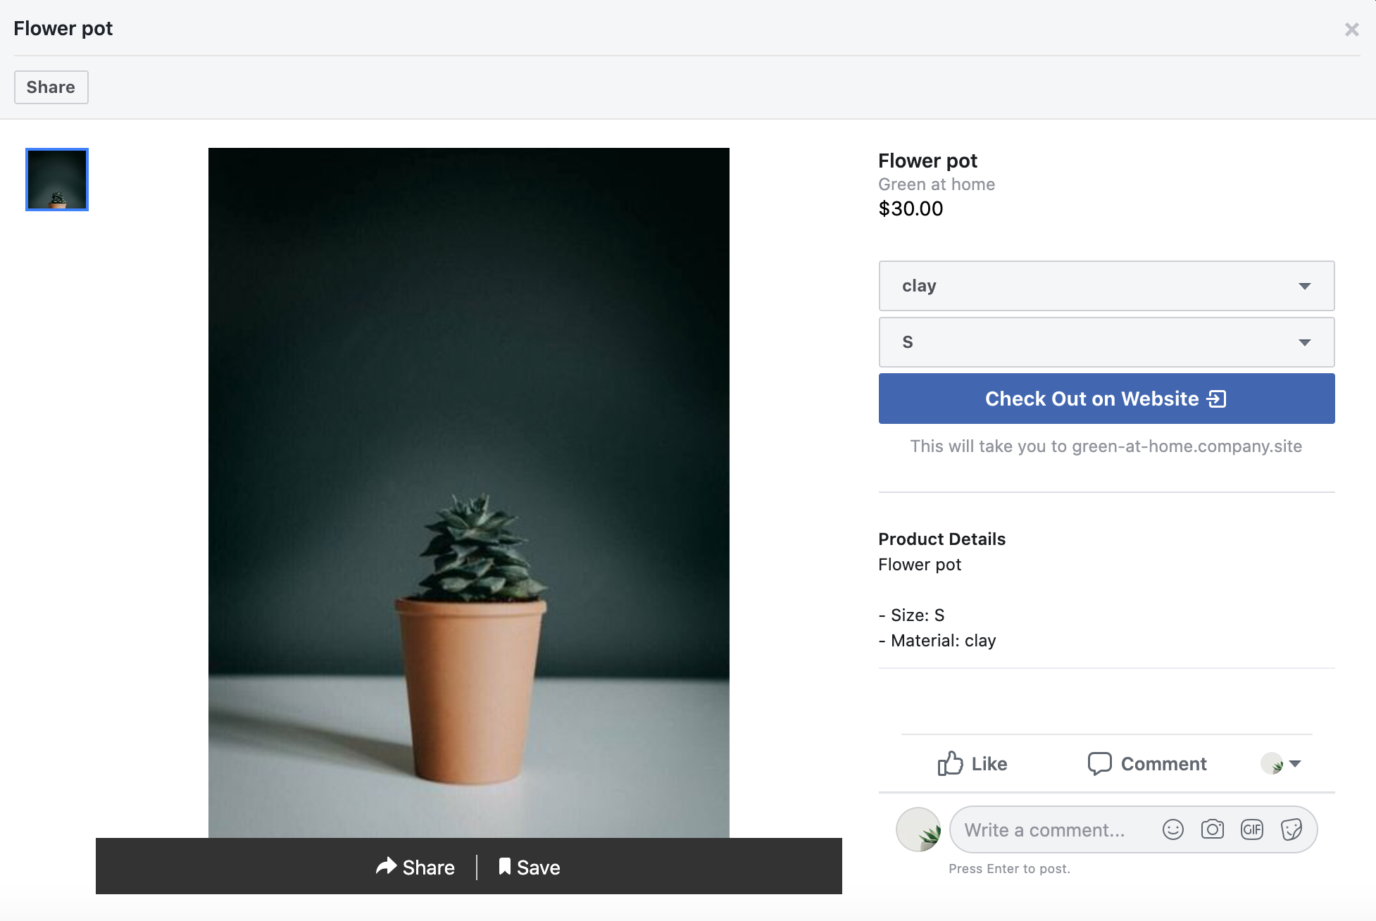This screenshot has height=921, width=1376.
Task: Click the sticker icon in the comment box
Action: (1291, 829)
